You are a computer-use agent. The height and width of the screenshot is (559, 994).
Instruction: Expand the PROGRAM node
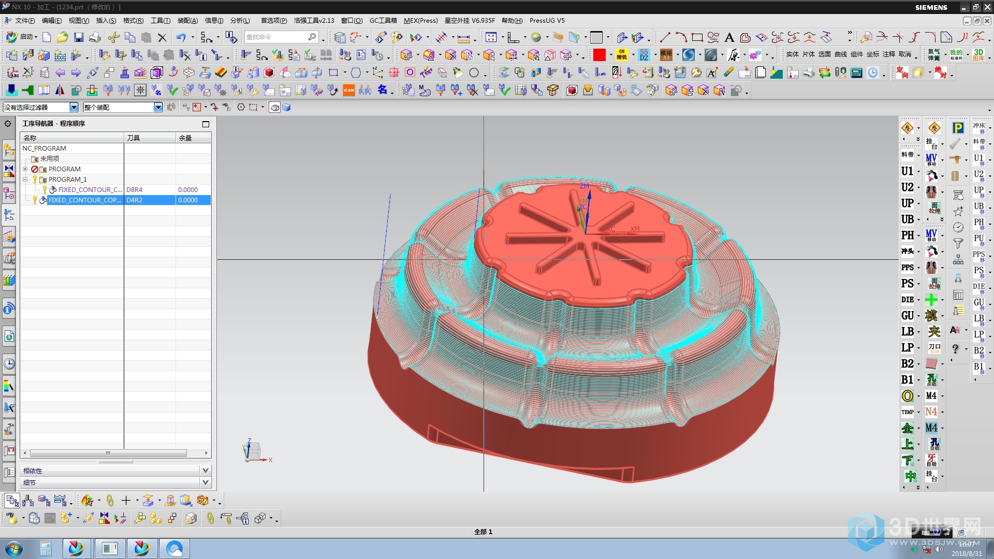[x=25, y=169]
